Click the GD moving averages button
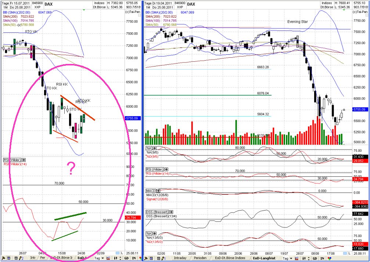Image resolution: width=370 pixels, height=262 pixels. 126,259
